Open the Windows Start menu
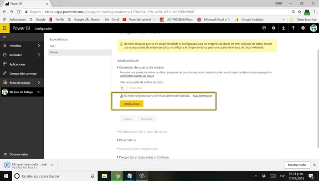This screenshot has height=181, width=319. [x=6, y=176]
